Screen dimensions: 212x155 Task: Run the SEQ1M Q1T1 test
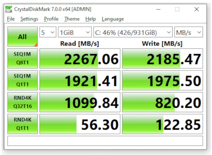pos(23,80)
